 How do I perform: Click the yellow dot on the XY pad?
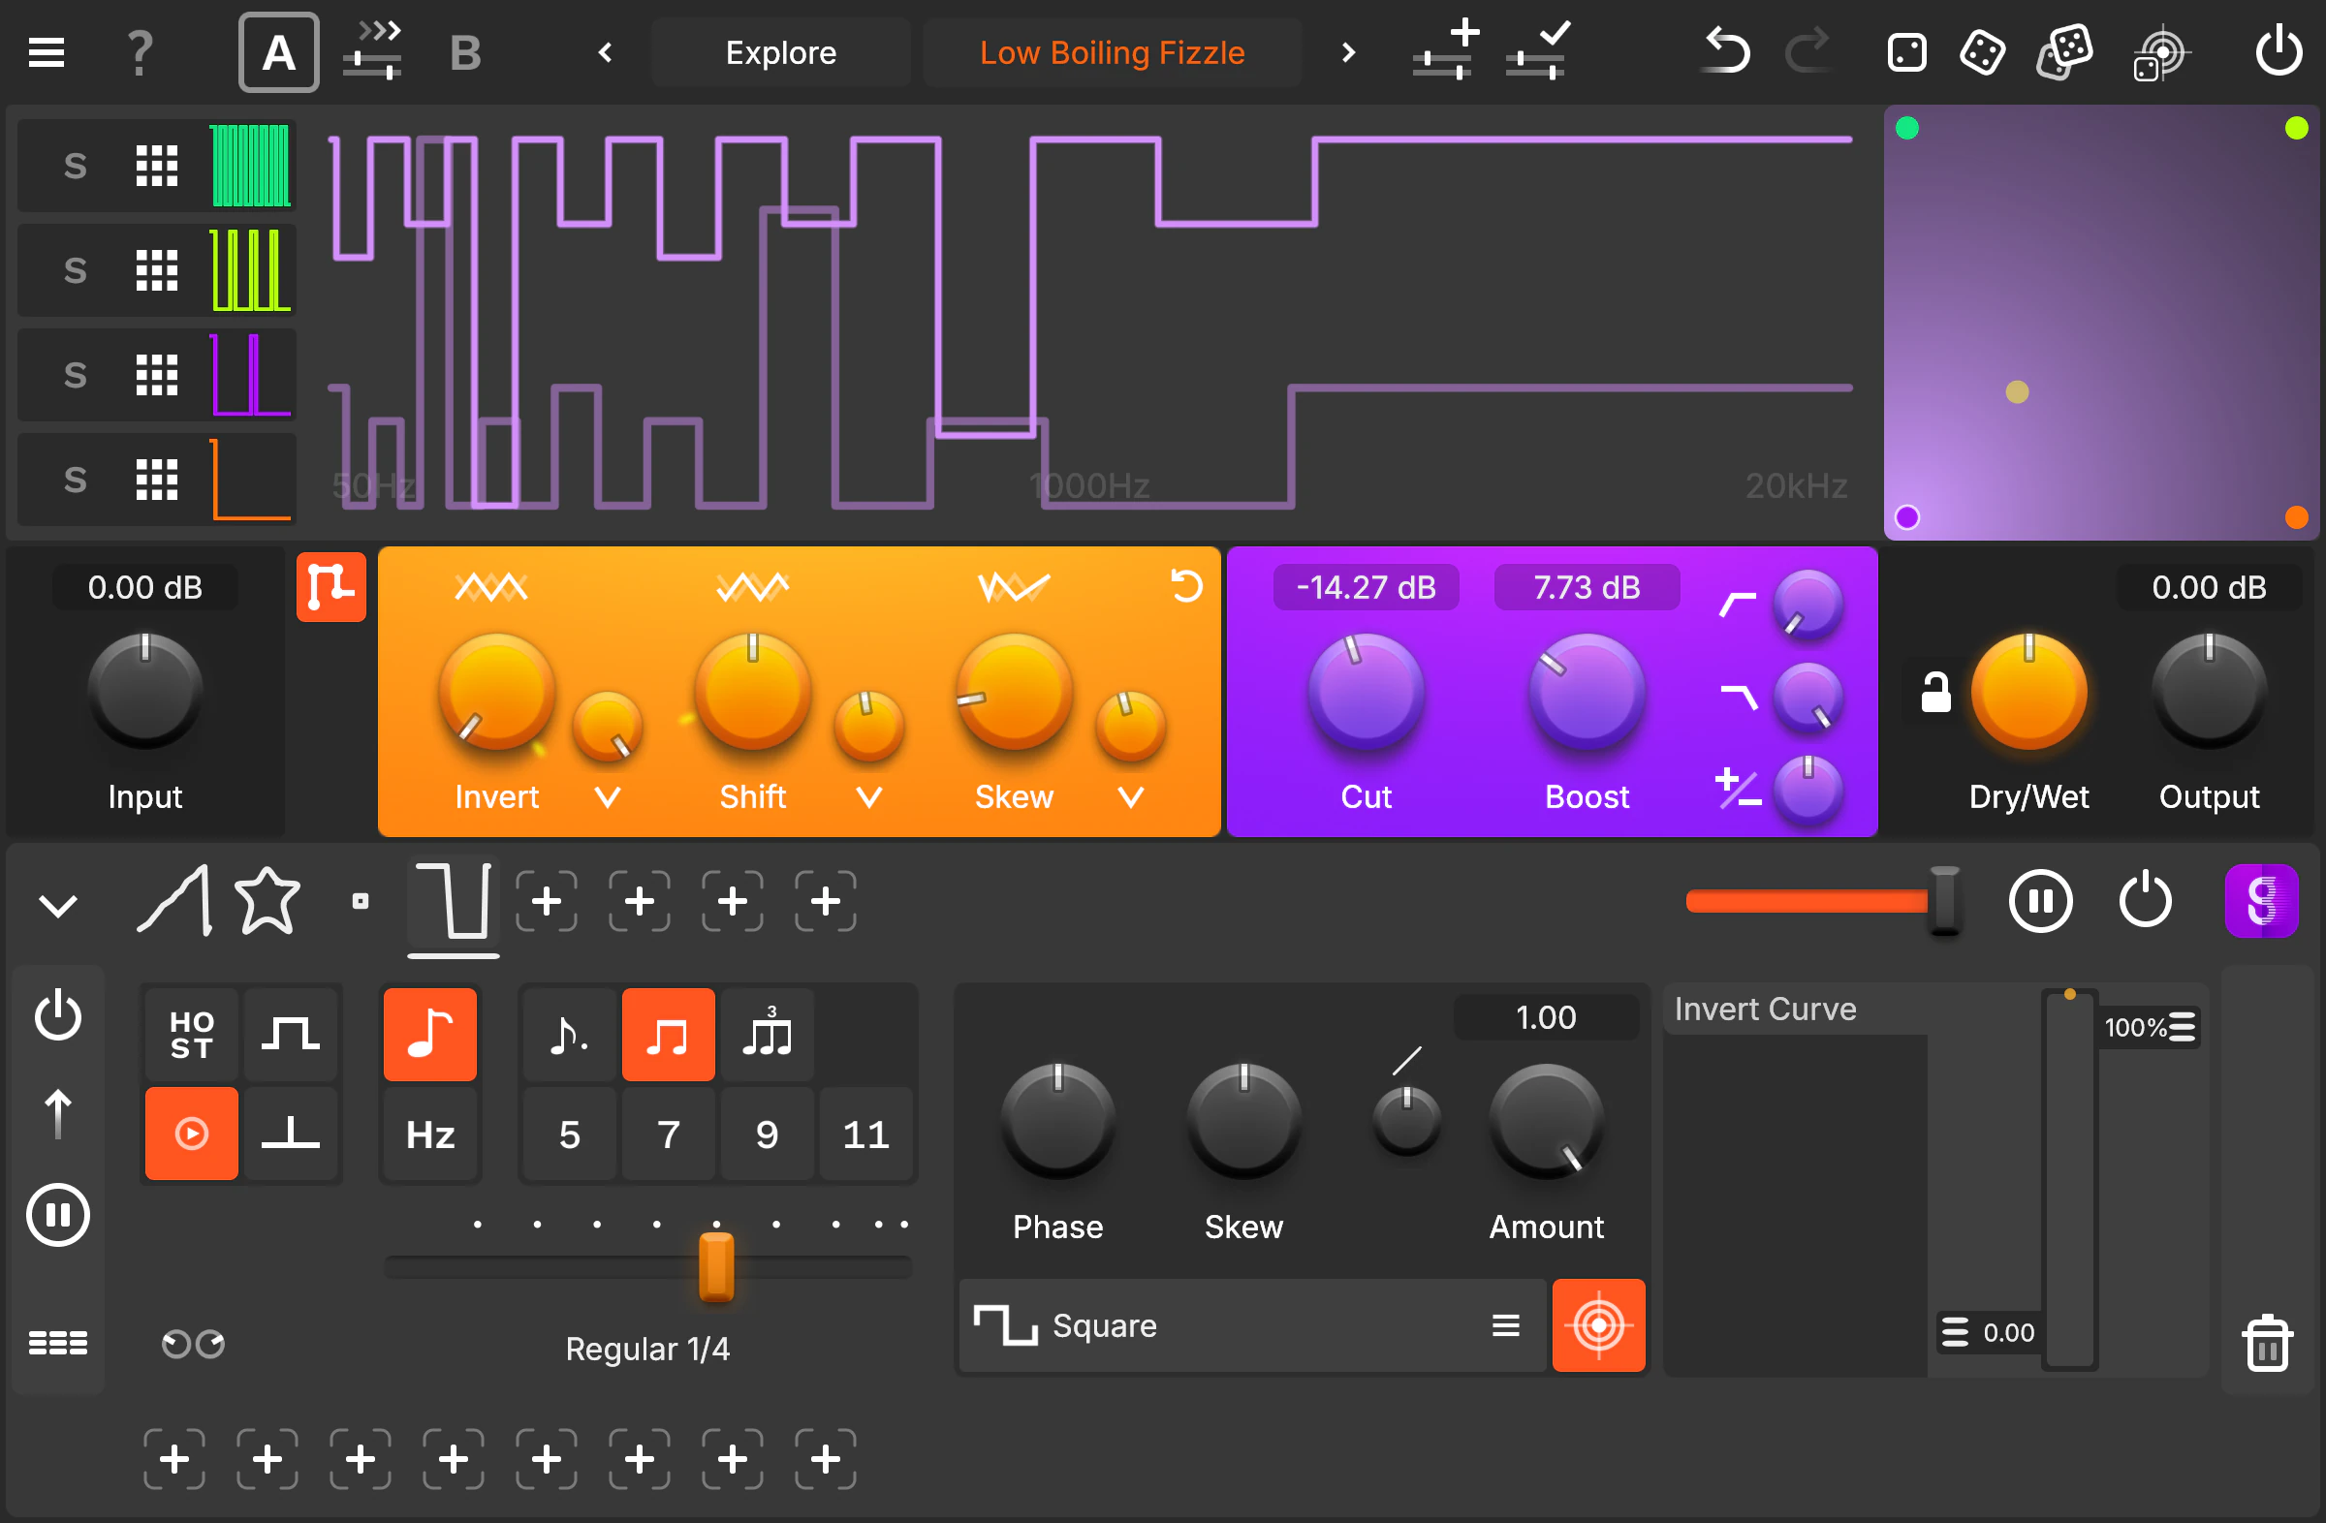pos(2018,391)
